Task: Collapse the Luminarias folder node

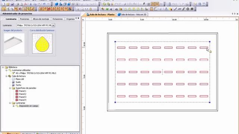Action: (x=10, y=103)
